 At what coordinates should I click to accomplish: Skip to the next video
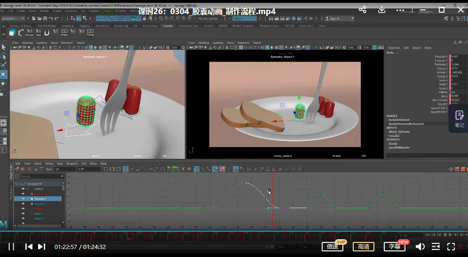click(x=41, y=247)
